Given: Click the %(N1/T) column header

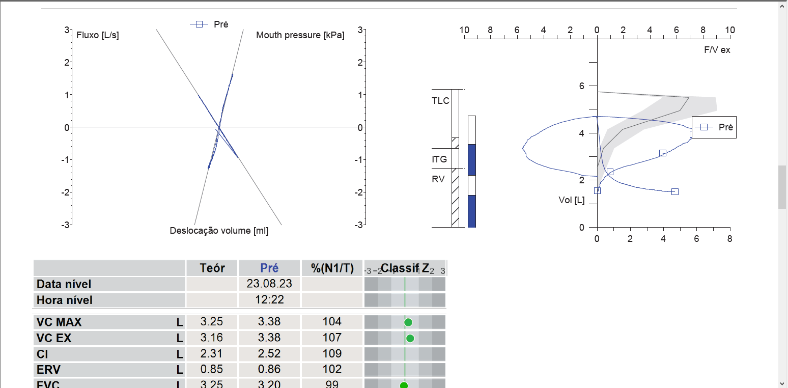Looking at the screenshot, I should click(332, 268).
